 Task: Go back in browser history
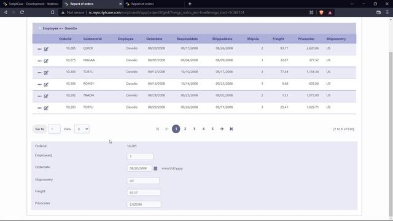[6, 12]
